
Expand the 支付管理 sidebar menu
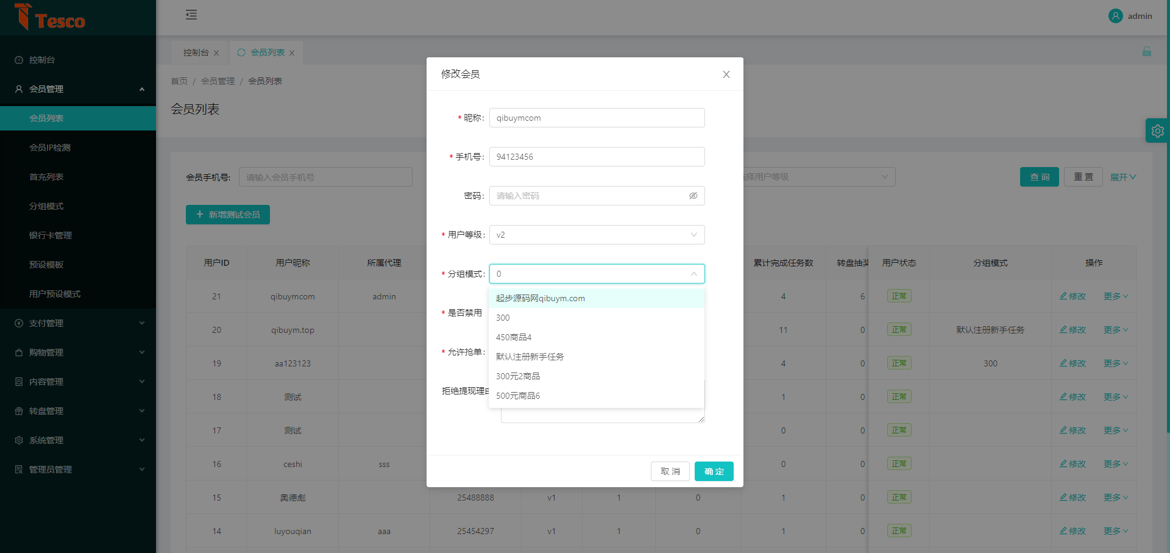click(x=78, y=323)
